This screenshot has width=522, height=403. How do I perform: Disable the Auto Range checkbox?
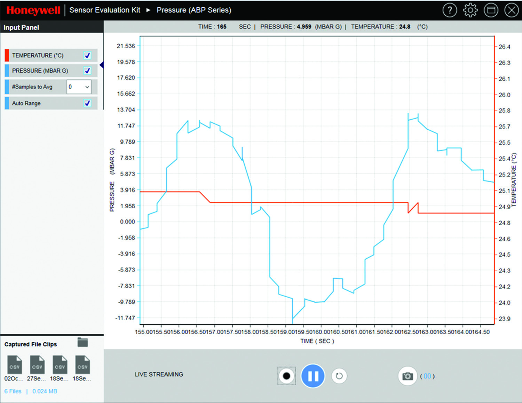(87, 103)
